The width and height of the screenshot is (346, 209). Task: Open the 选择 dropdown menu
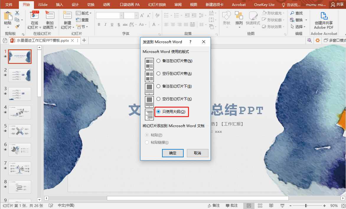[299, 26]
